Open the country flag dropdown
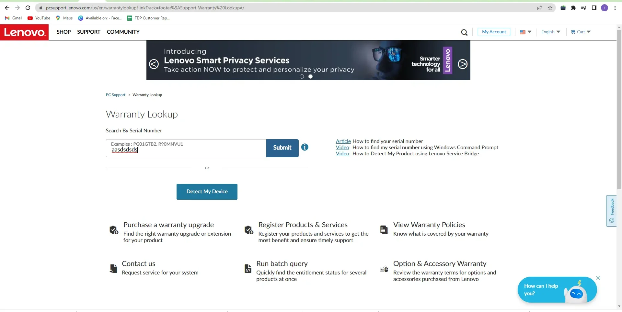Screen dimensions: 622x312 point(526,32)
